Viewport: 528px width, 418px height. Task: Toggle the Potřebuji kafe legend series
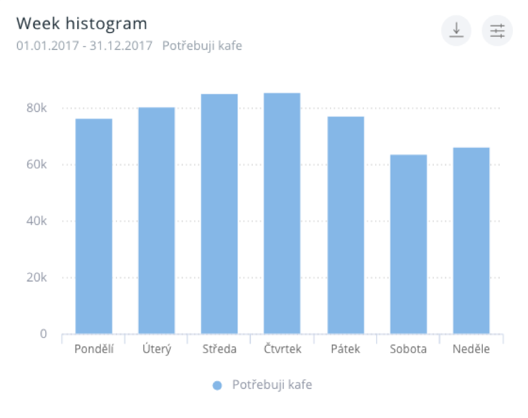(272, 385)
